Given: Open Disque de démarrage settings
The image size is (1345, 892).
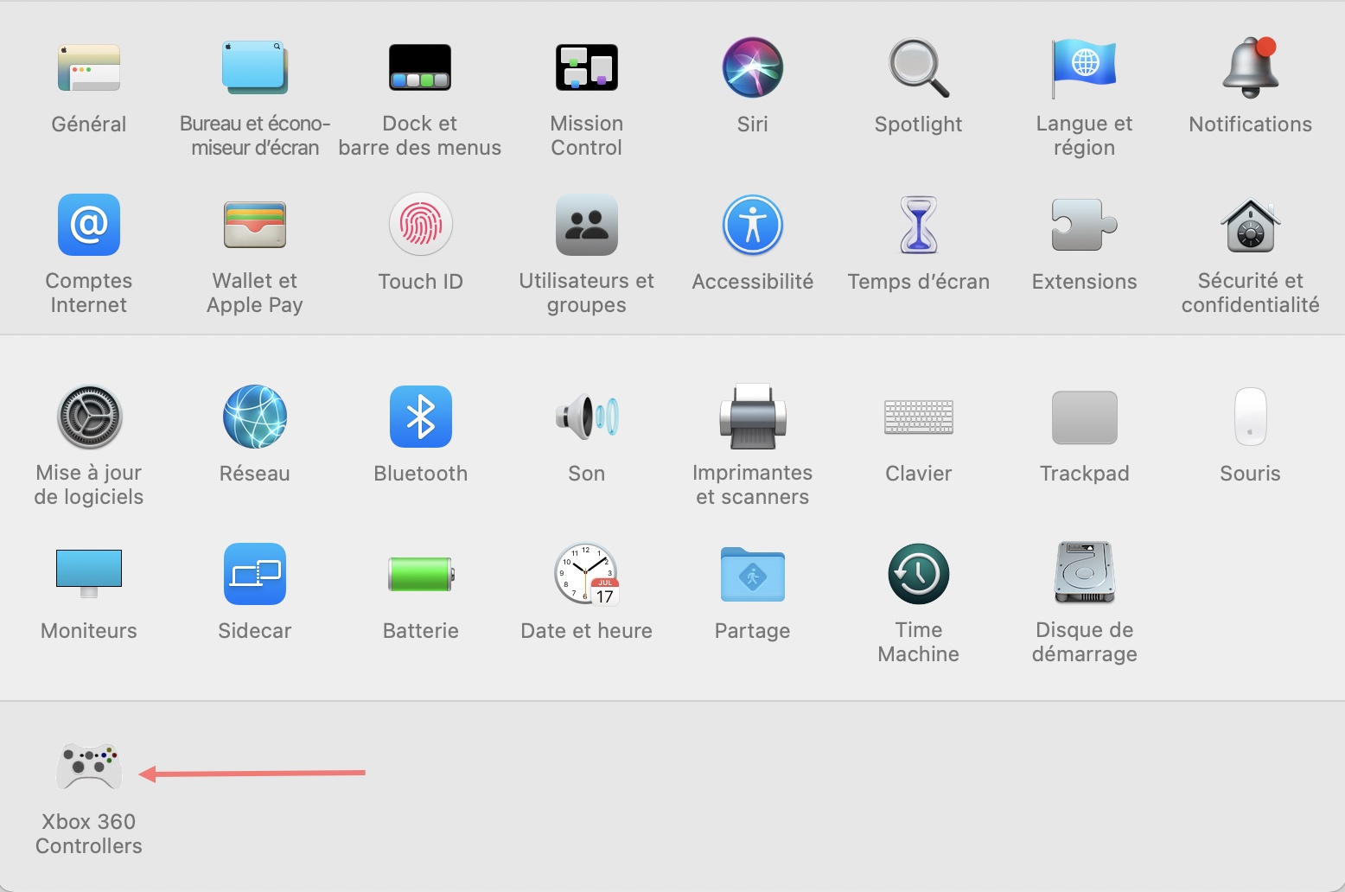Looking at the screenshot, I should click(1085, 572).
